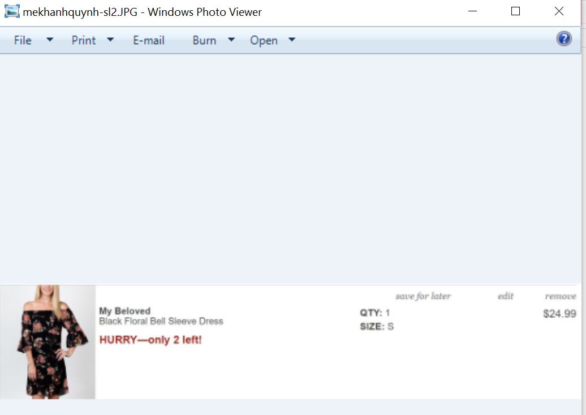Close the Windows Photo Viewer window
The width and height of the screenshot is (586, 415).
(x=559, y=11)
